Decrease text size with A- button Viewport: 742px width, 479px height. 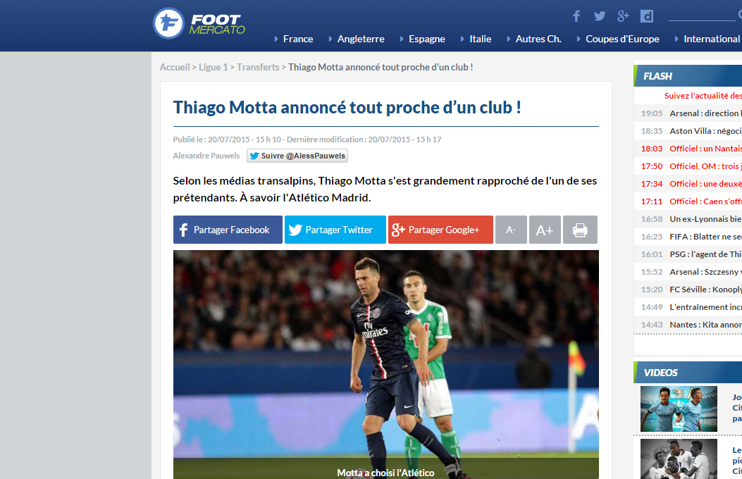point(511,230)
